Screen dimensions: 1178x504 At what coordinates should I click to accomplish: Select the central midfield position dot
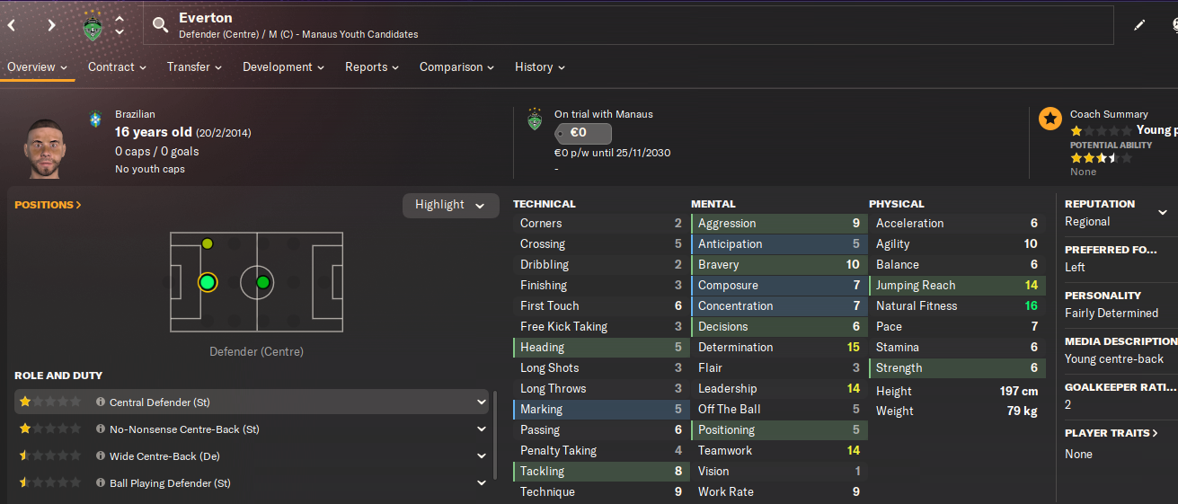click(x=262, y=282)
